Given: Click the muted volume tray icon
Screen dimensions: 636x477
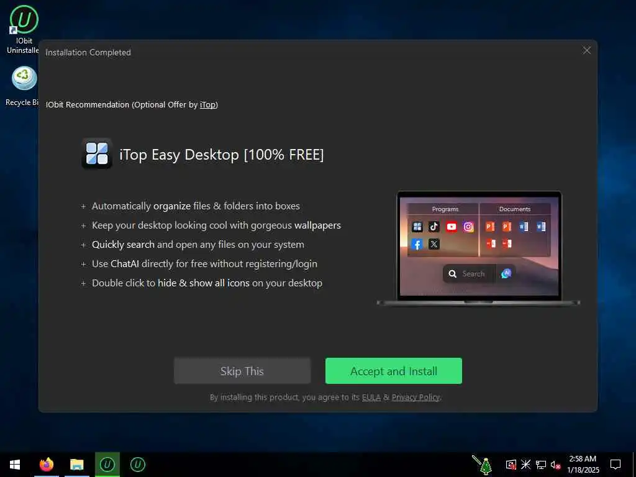Looking at the screenshot, I should tap(555, 465).
